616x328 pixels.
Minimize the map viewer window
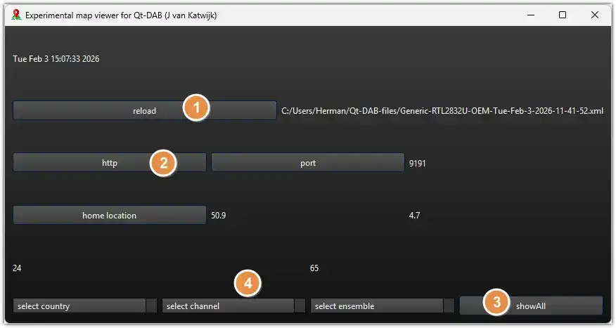[x=530, y=14]
